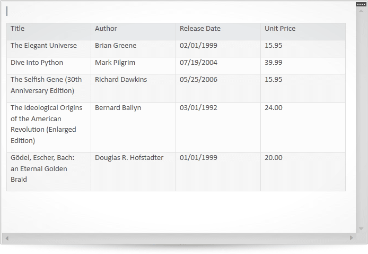Click the Bernard Bailyn author cell
The image size is (368, 254).
tap(133, 127)
